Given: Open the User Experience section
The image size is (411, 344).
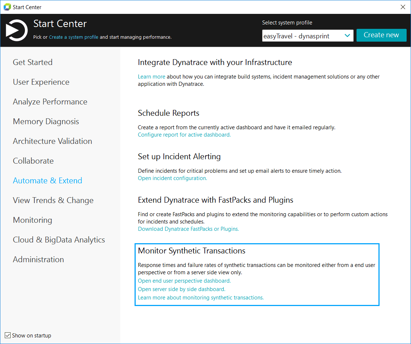Looking at the screenshot, I should point(41,82).
